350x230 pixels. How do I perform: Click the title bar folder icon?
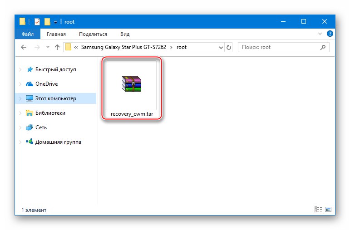(x=22, y=21)
